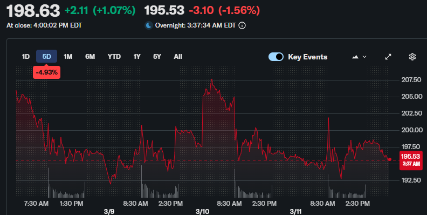Viewport: 427px width, 215px height.
Task: Switch chart to YTD range
Action: (114, 57)
